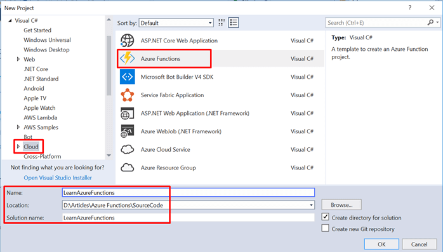
Task: Select Android category
Action: tap(34, 88)
